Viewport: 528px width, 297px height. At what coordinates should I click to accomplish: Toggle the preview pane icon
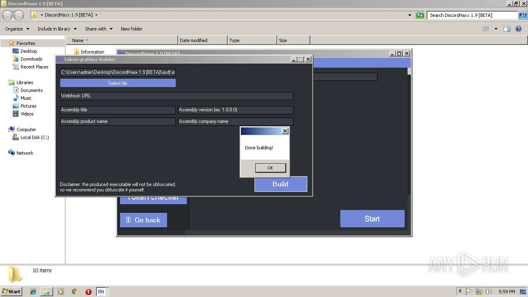coord(507,29)
